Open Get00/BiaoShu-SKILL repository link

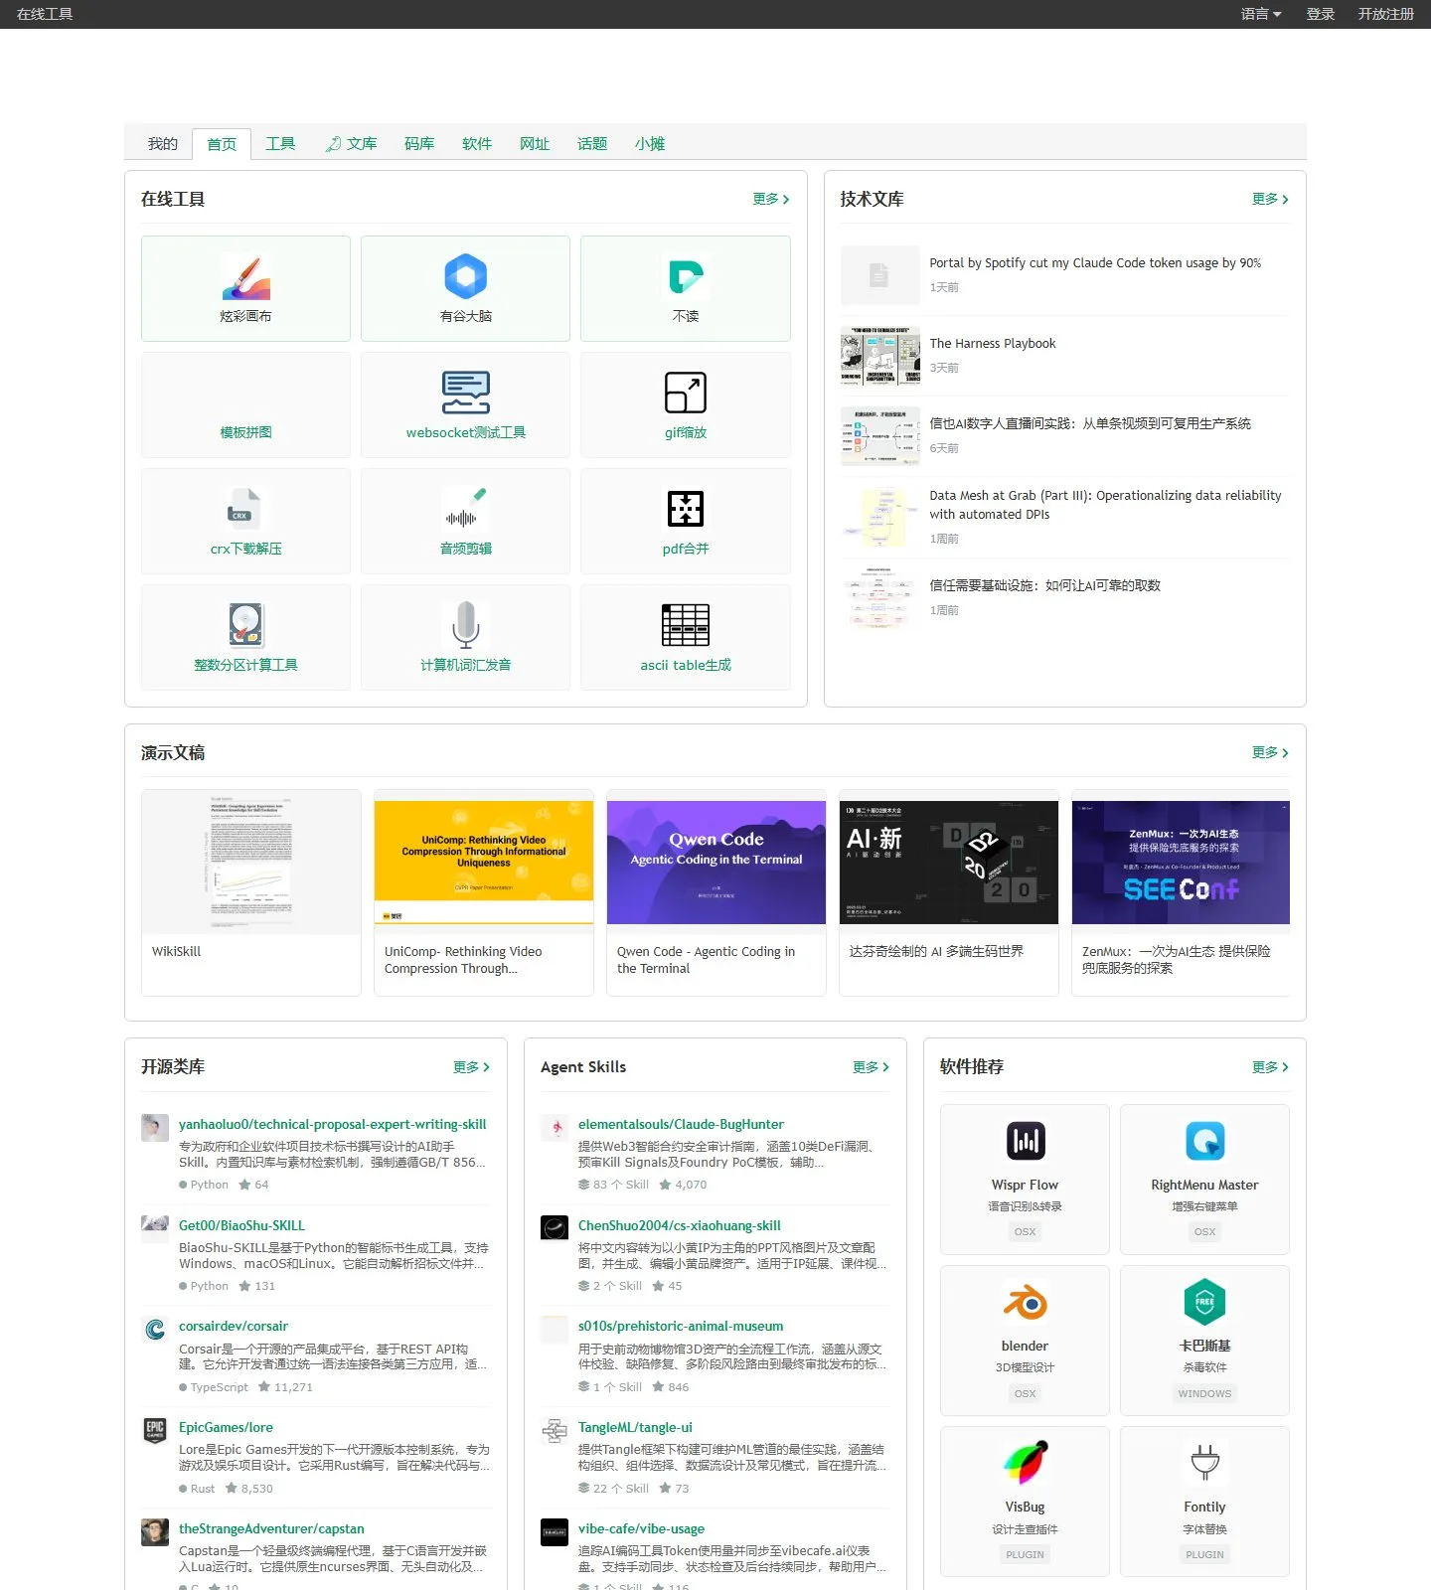[241, 1226]
